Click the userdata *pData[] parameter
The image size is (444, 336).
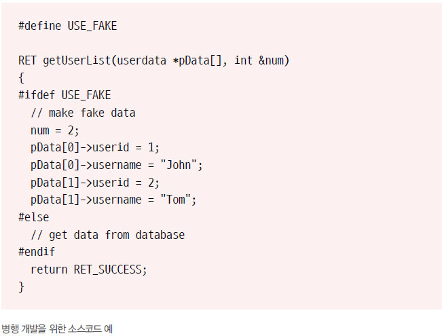coord(169,60)
